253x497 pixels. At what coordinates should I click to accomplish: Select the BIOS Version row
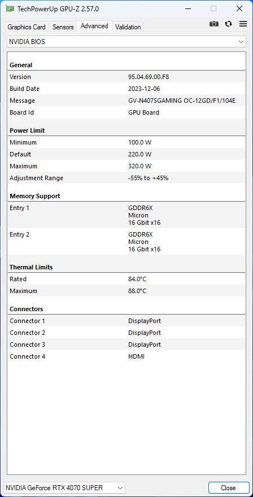tap(127, 77)
